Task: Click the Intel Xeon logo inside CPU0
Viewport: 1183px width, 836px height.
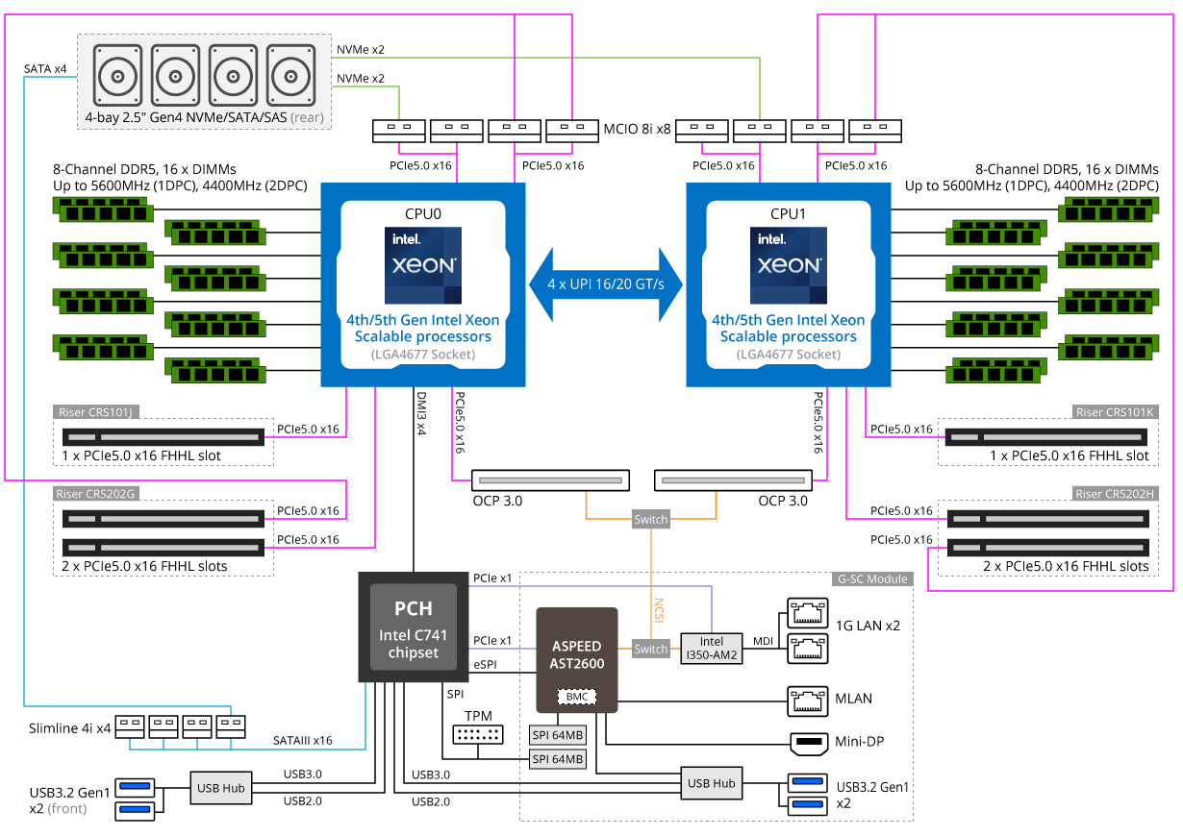Action: [x=423, y=266]
